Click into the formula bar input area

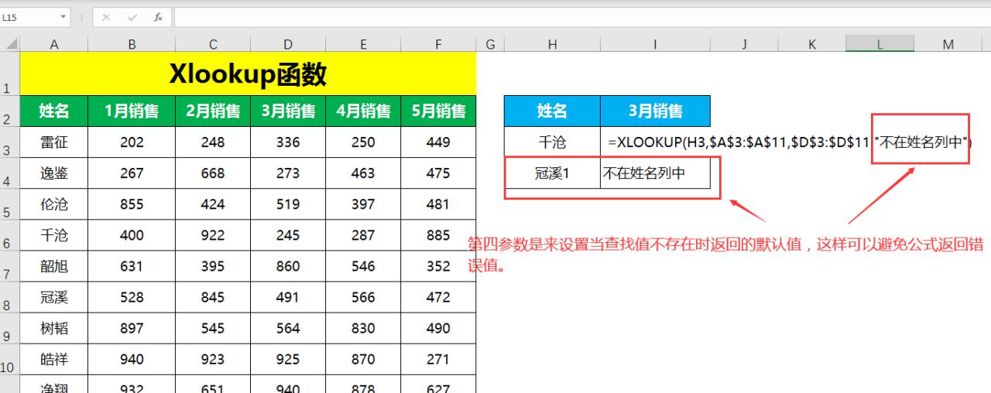tap(581, 17)
